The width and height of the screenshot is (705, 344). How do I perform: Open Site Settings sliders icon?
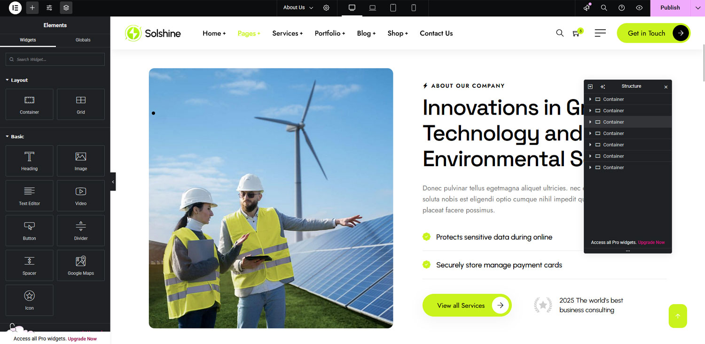pos(49,8)
